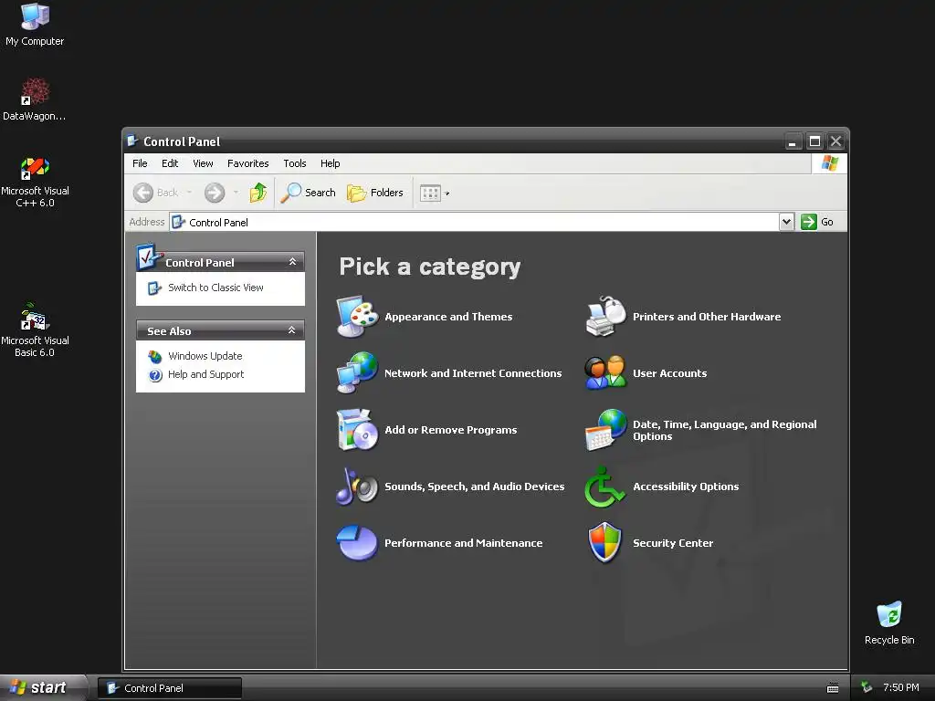Click the 7:50 PM taskbar clock
Image resolution: width=935 pixels, height=701 pixels.
901,687
